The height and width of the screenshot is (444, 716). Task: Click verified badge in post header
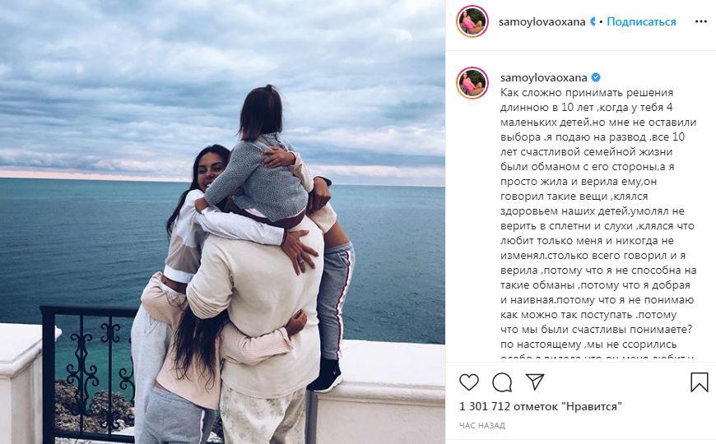[x=593, y=21]
